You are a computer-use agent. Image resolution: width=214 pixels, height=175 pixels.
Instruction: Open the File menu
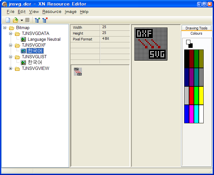10,12
